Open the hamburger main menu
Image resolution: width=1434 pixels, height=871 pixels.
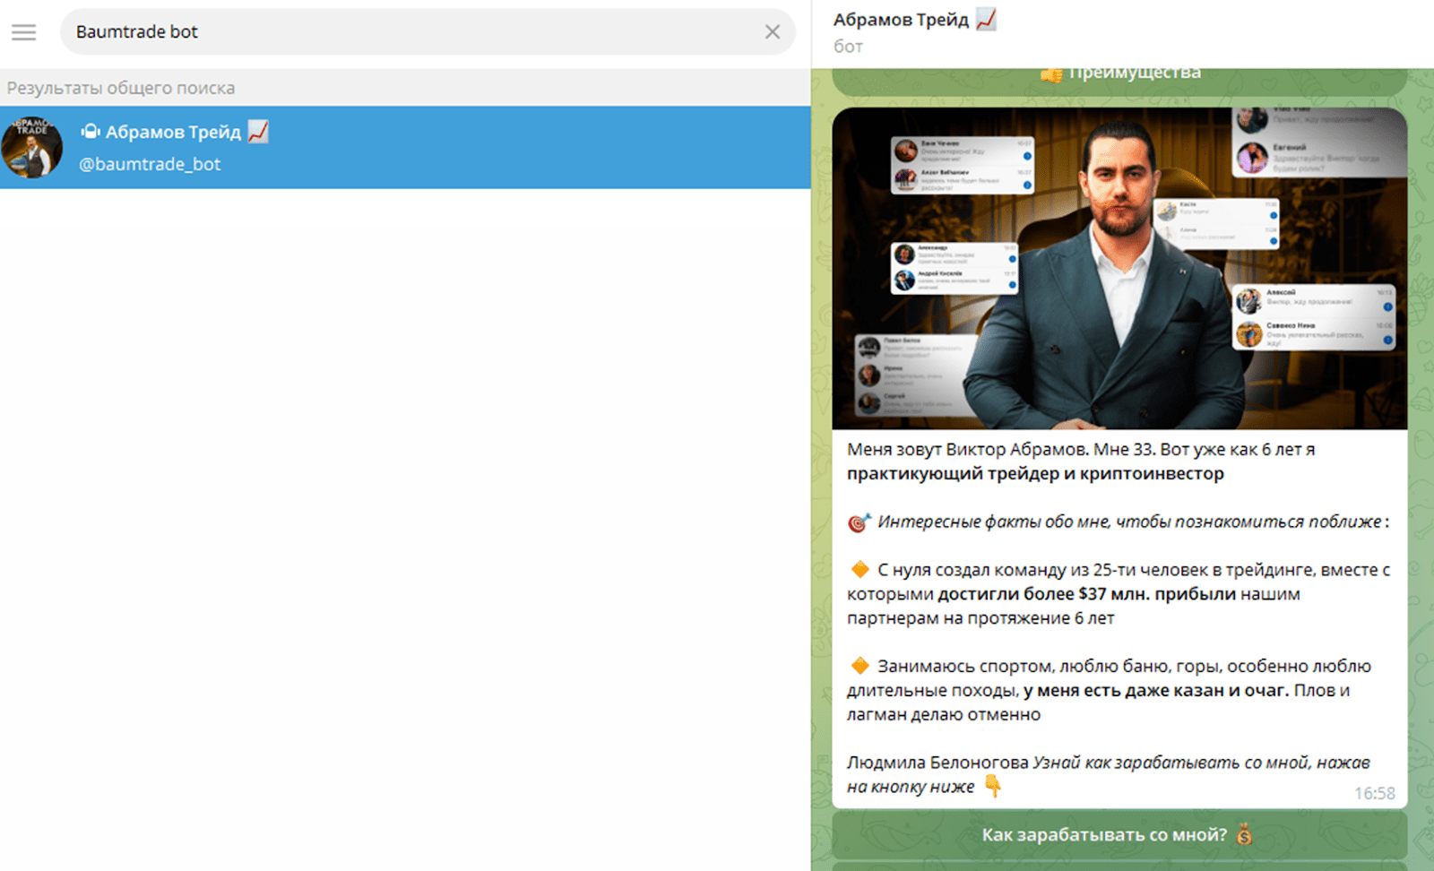[24, 32]
